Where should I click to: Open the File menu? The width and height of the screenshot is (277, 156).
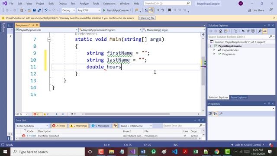click(x=11, y=3)
